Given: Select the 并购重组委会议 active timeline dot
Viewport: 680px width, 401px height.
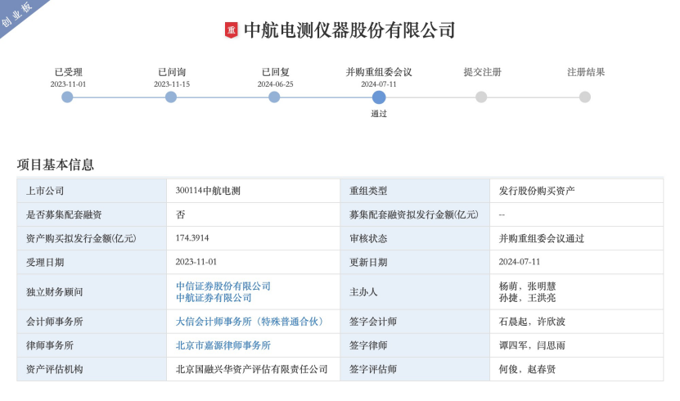Looking at the screenshot, I should click(379, 97).
